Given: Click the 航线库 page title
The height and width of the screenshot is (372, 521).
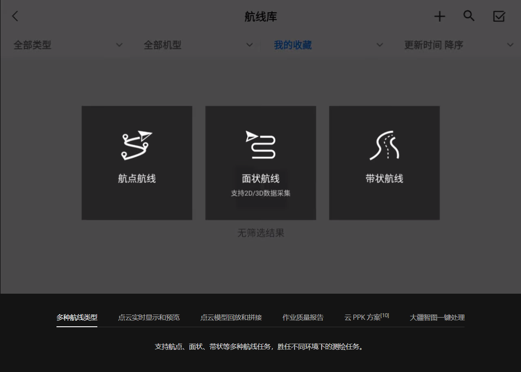Looking at the screenshot, I should 260,17.
